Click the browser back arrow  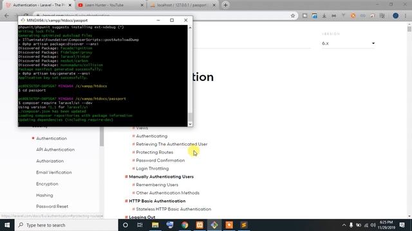pos(6,15)
